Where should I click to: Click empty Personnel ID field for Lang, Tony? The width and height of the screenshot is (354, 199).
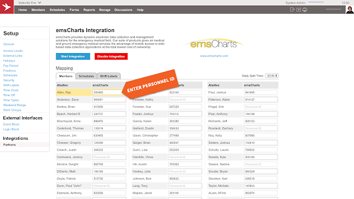click(185, 186)
